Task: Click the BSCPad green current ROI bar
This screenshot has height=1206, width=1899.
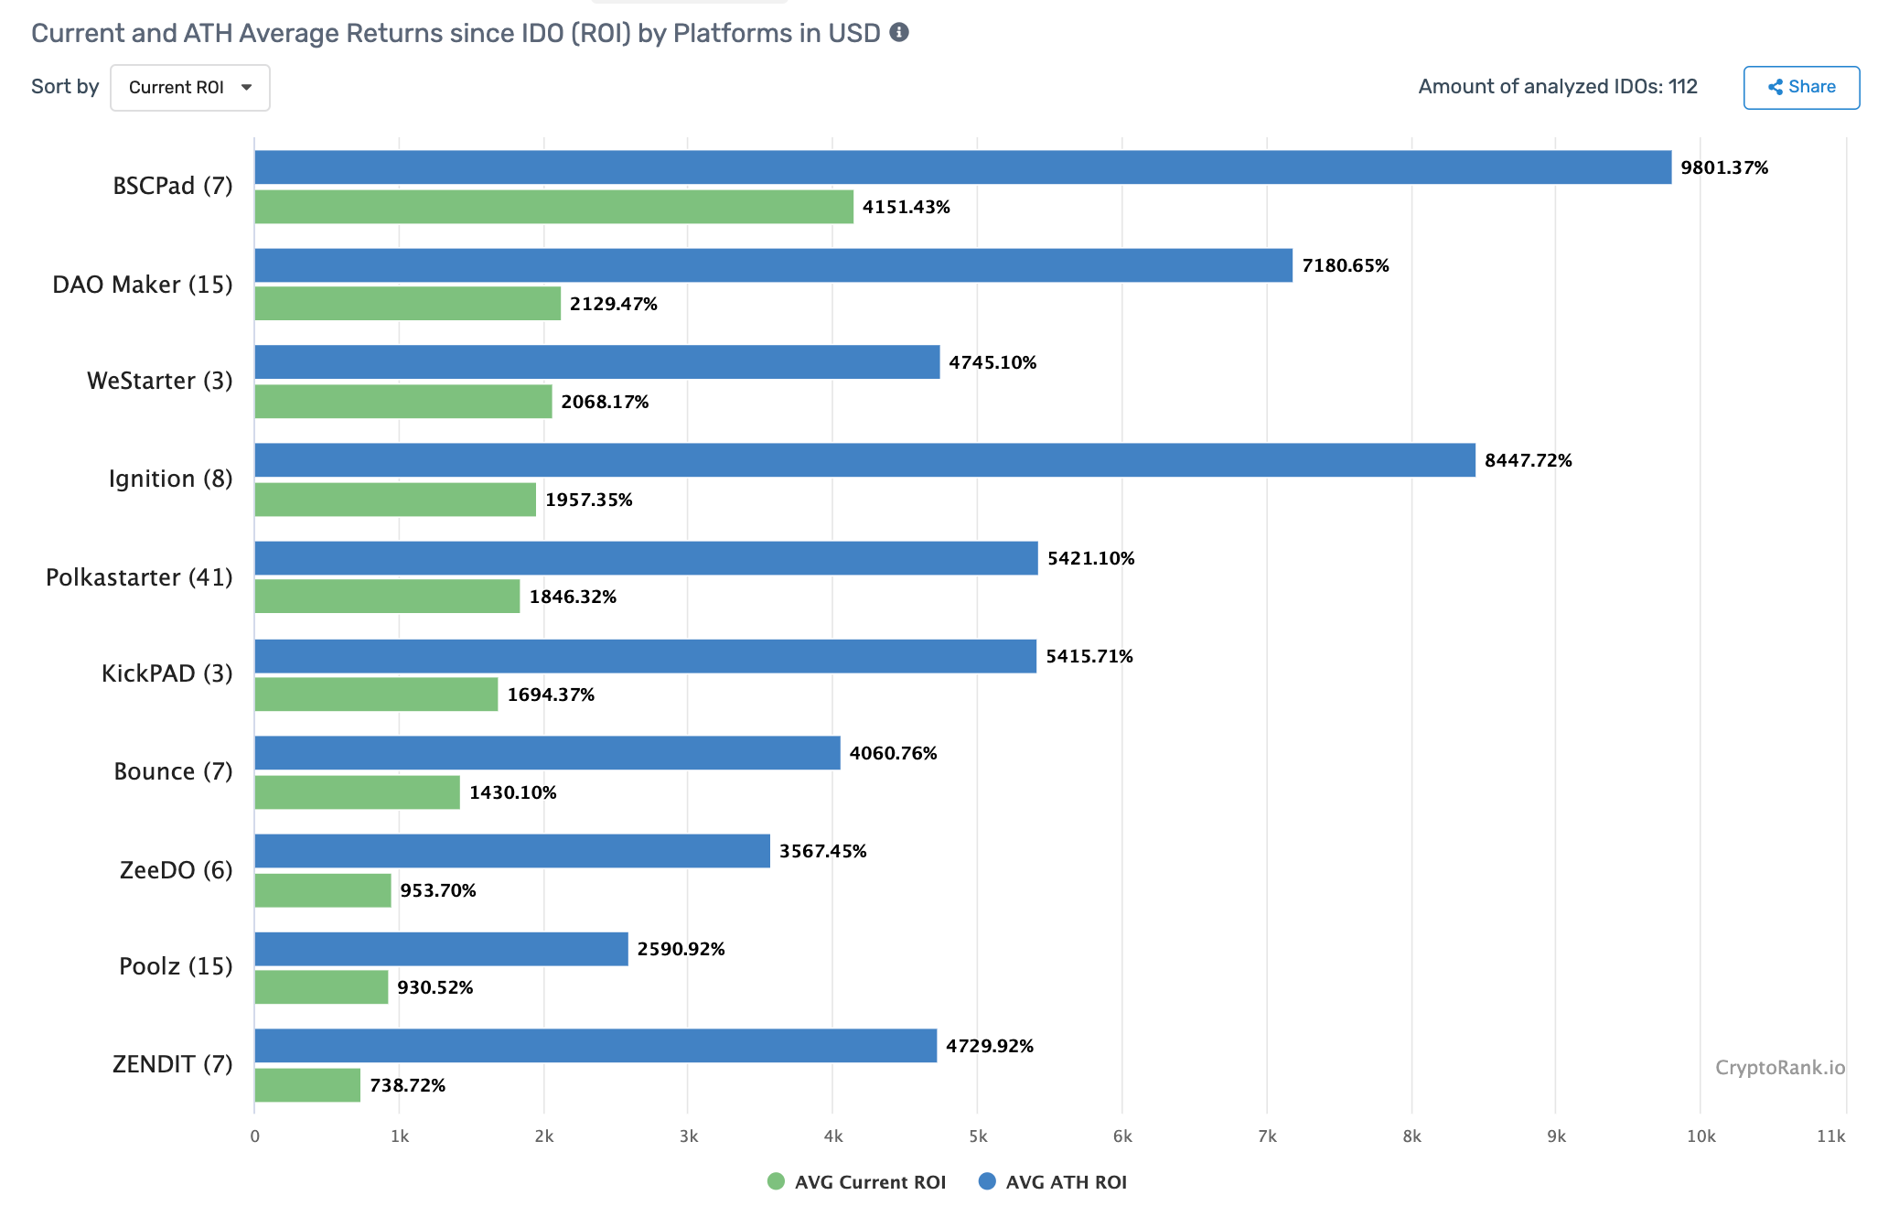Action: (554, 207)
